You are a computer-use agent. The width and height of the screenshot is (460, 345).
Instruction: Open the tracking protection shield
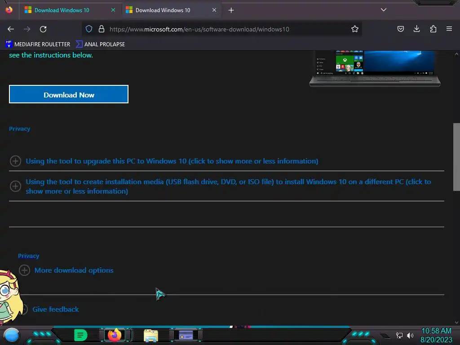point(89,29)
